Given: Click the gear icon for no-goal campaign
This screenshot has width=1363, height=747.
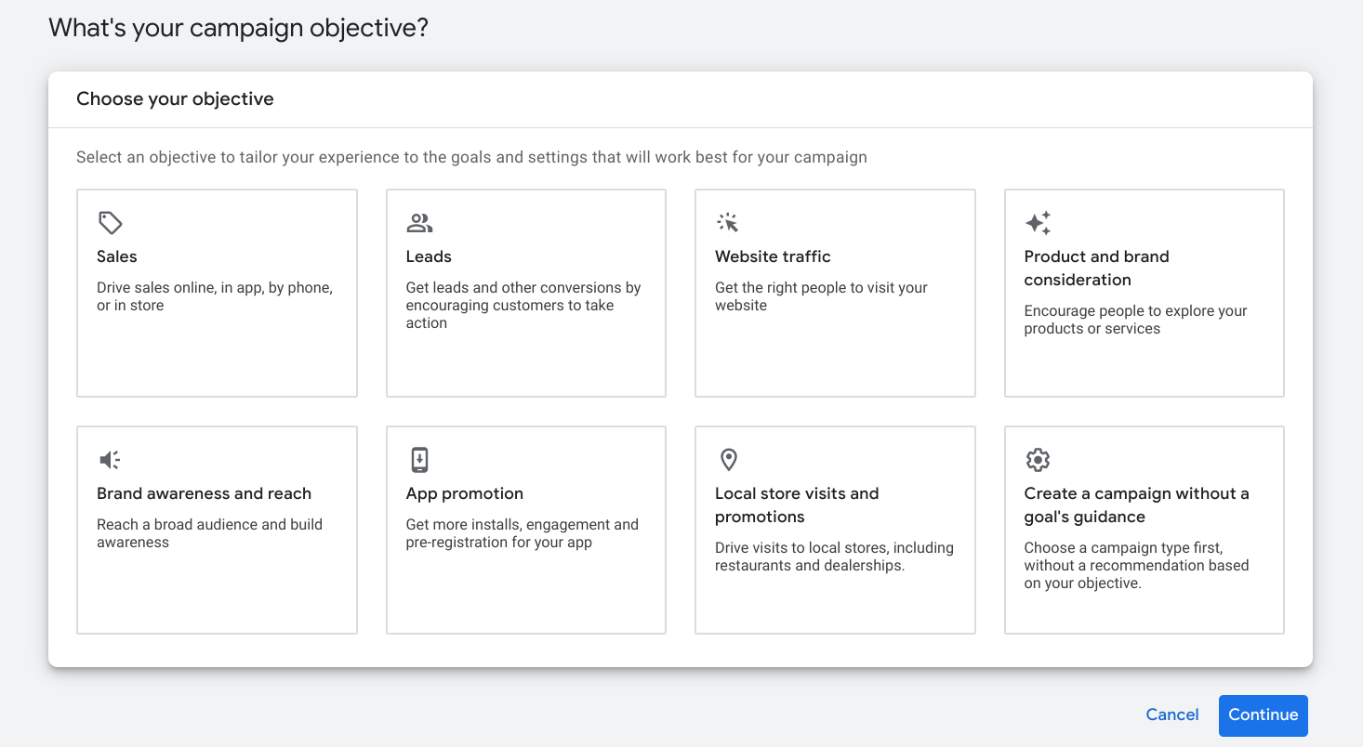Looking at the screenshot, I should coord(1038,460).
